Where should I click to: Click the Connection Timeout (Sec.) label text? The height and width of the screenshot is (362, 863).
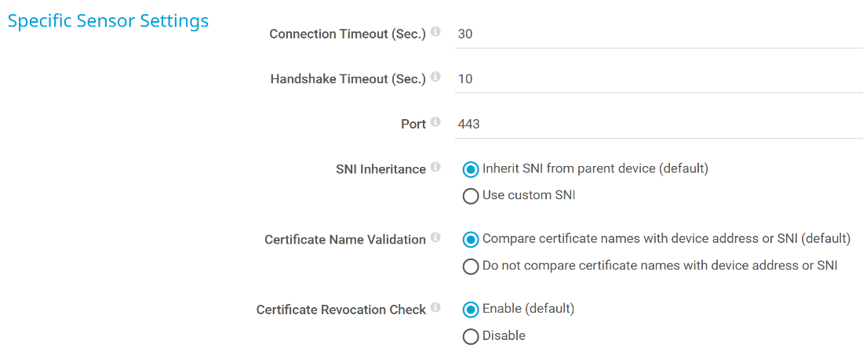click(x=347, y=34)
